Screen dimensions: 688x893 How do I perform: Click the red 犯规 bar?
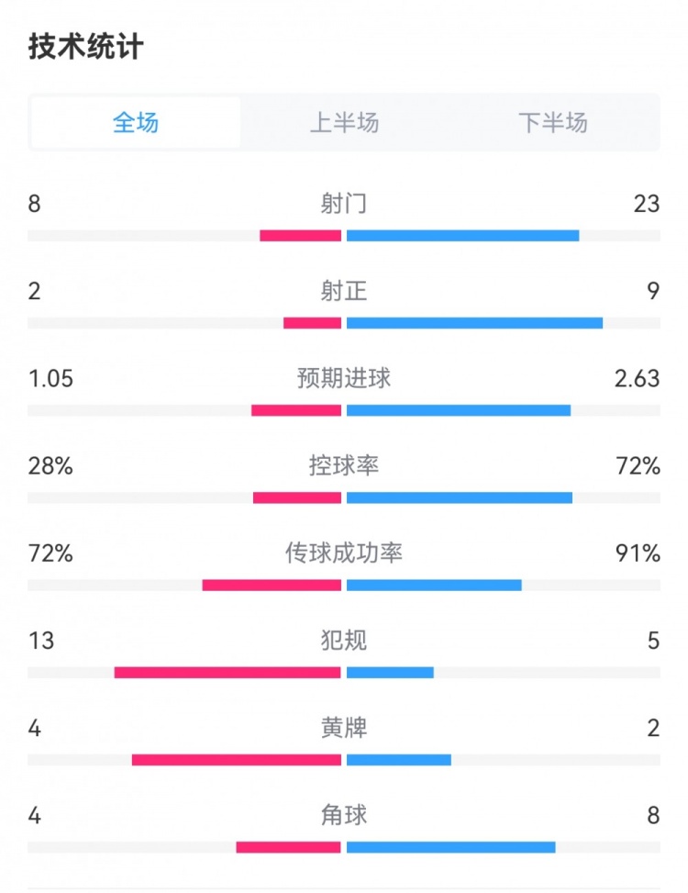(x=227, y=673)
